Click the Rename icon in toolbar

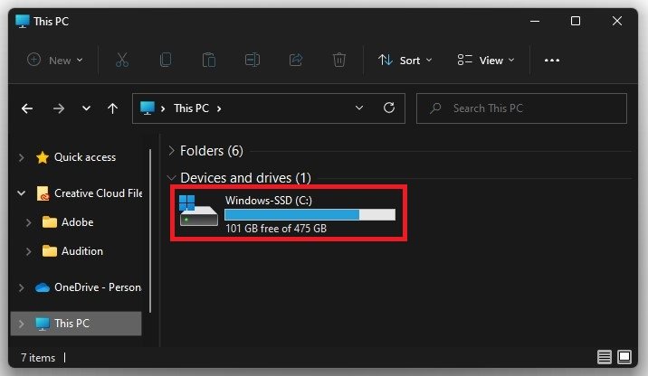click(x=253, y=60)
